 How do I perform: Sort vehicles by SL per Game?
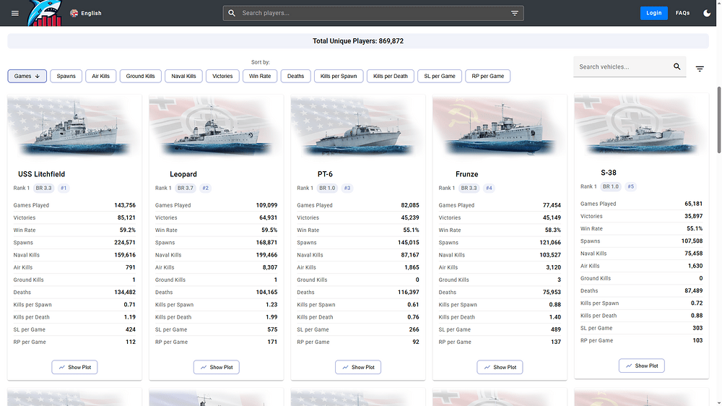point(440,76)
